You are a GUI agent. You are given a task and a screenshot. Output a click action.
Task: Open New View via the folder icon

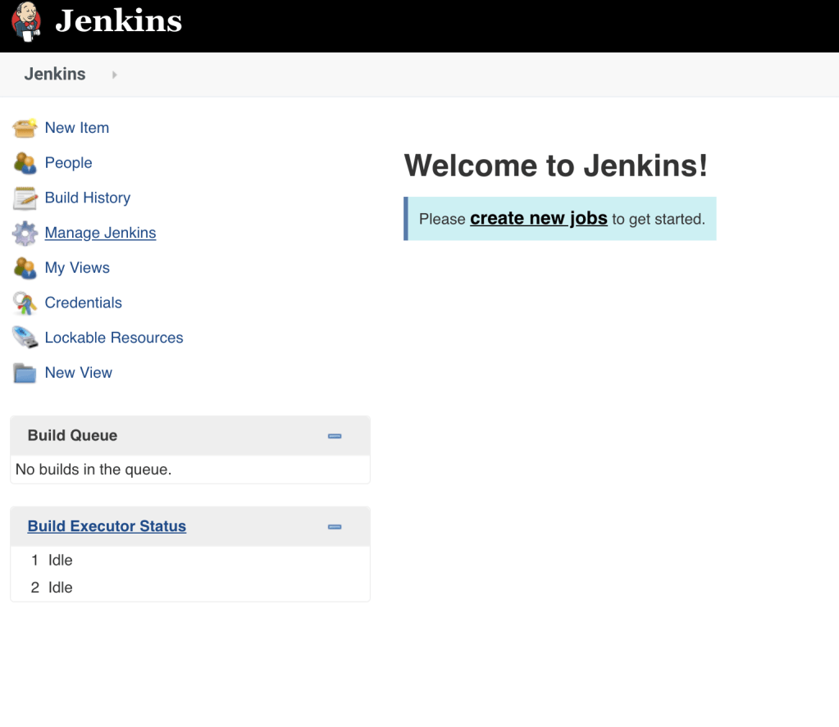25,373
